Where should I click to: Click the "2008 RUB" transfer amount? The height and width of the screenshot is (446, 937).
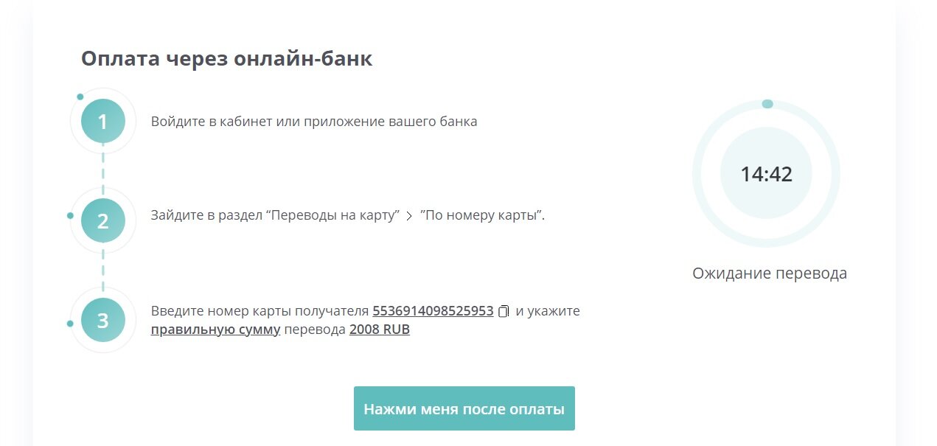pos(379,330)
